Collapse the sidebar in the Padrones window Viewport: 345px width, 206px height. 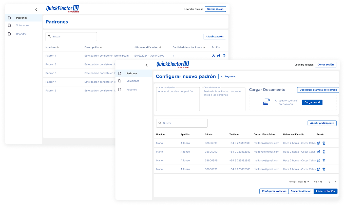36,10
